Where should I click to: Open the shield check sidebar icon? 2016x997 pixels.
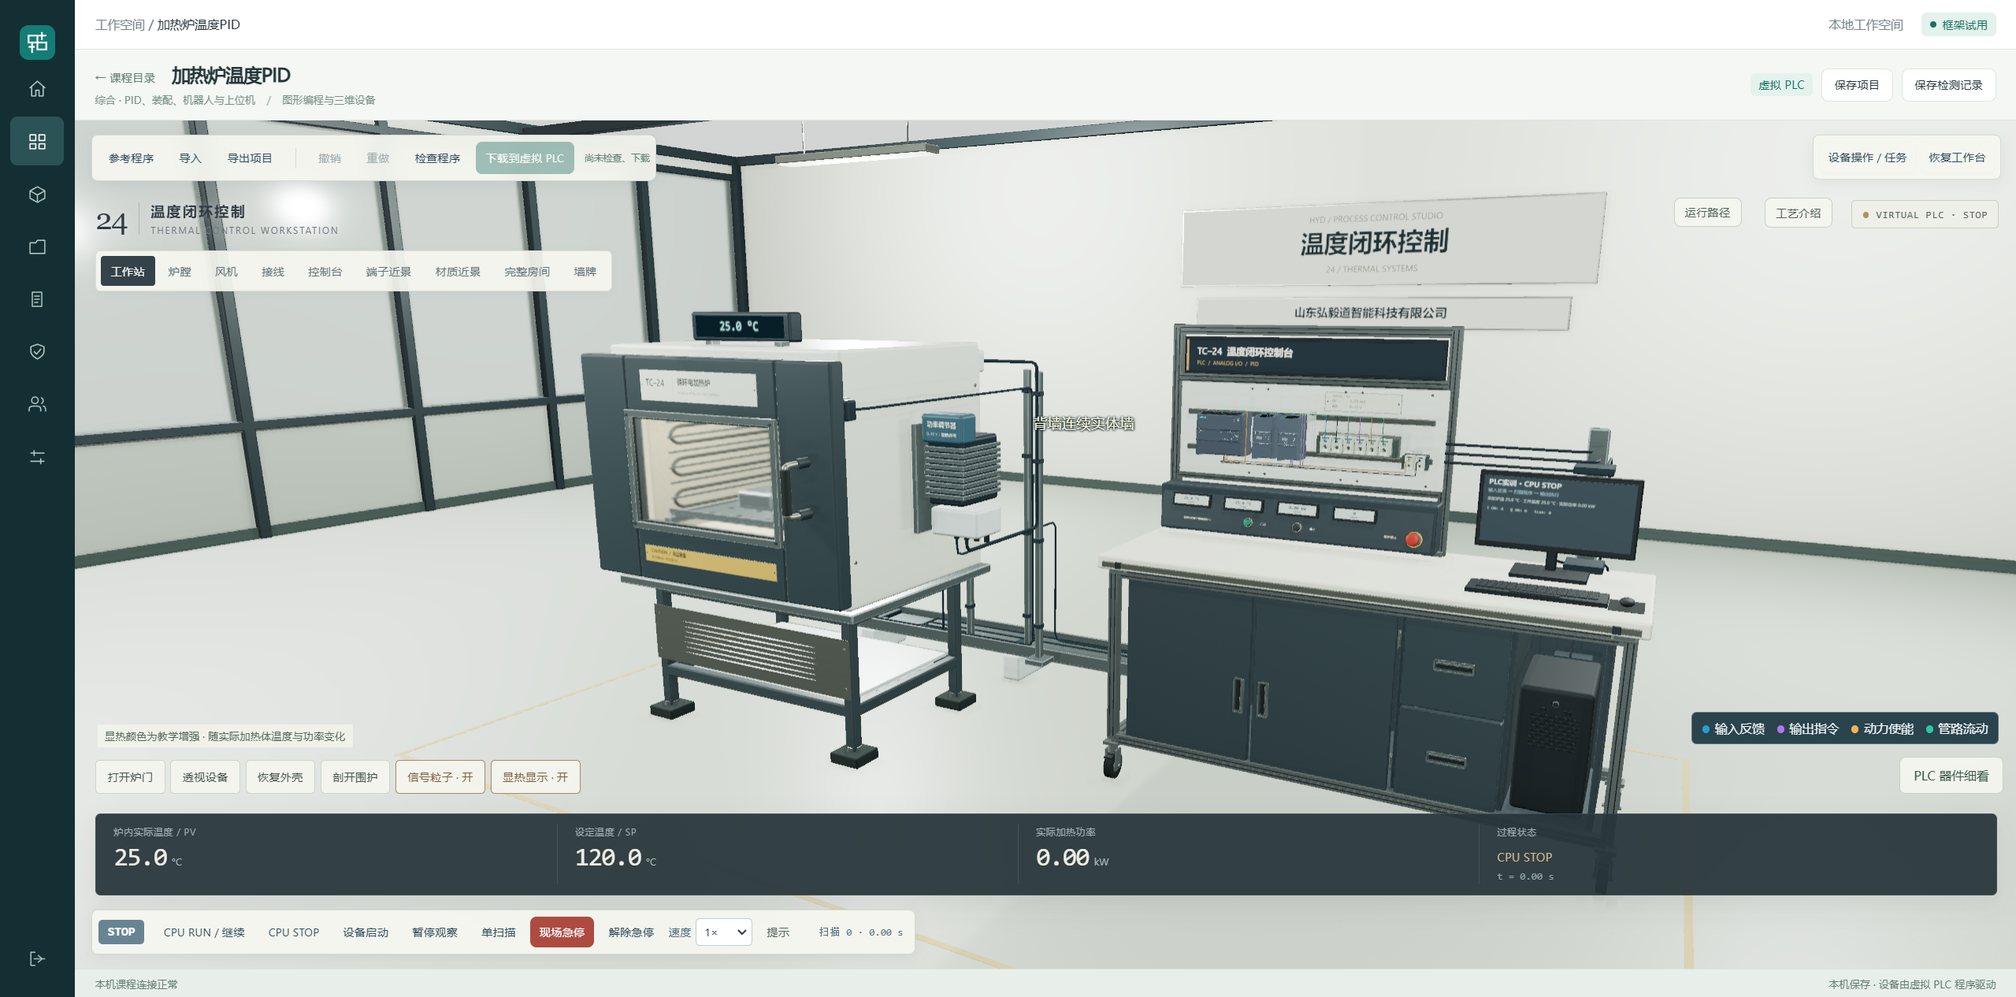pyautogui.click(x=37, y=351)
